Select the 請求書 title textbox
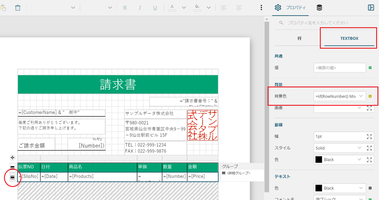The width and height of the screenshot is (379, 200). (x=118, y=84)
